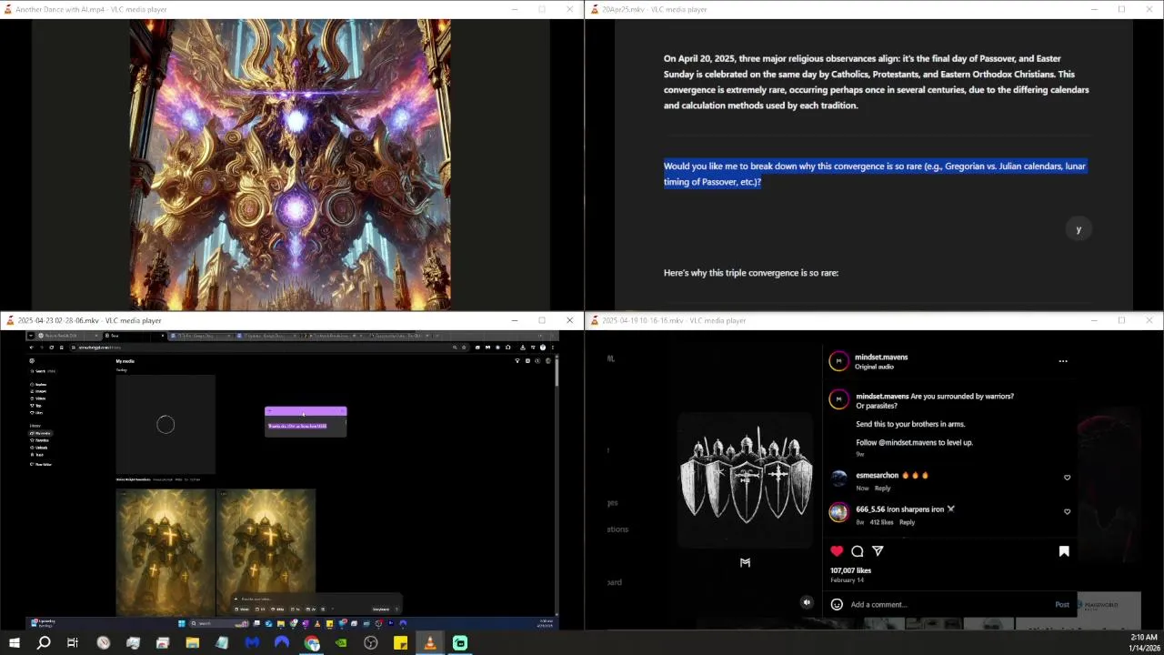Select Videos in the media site sidebar
This screenshot has width=1164, height=655.
coord(39,398)
